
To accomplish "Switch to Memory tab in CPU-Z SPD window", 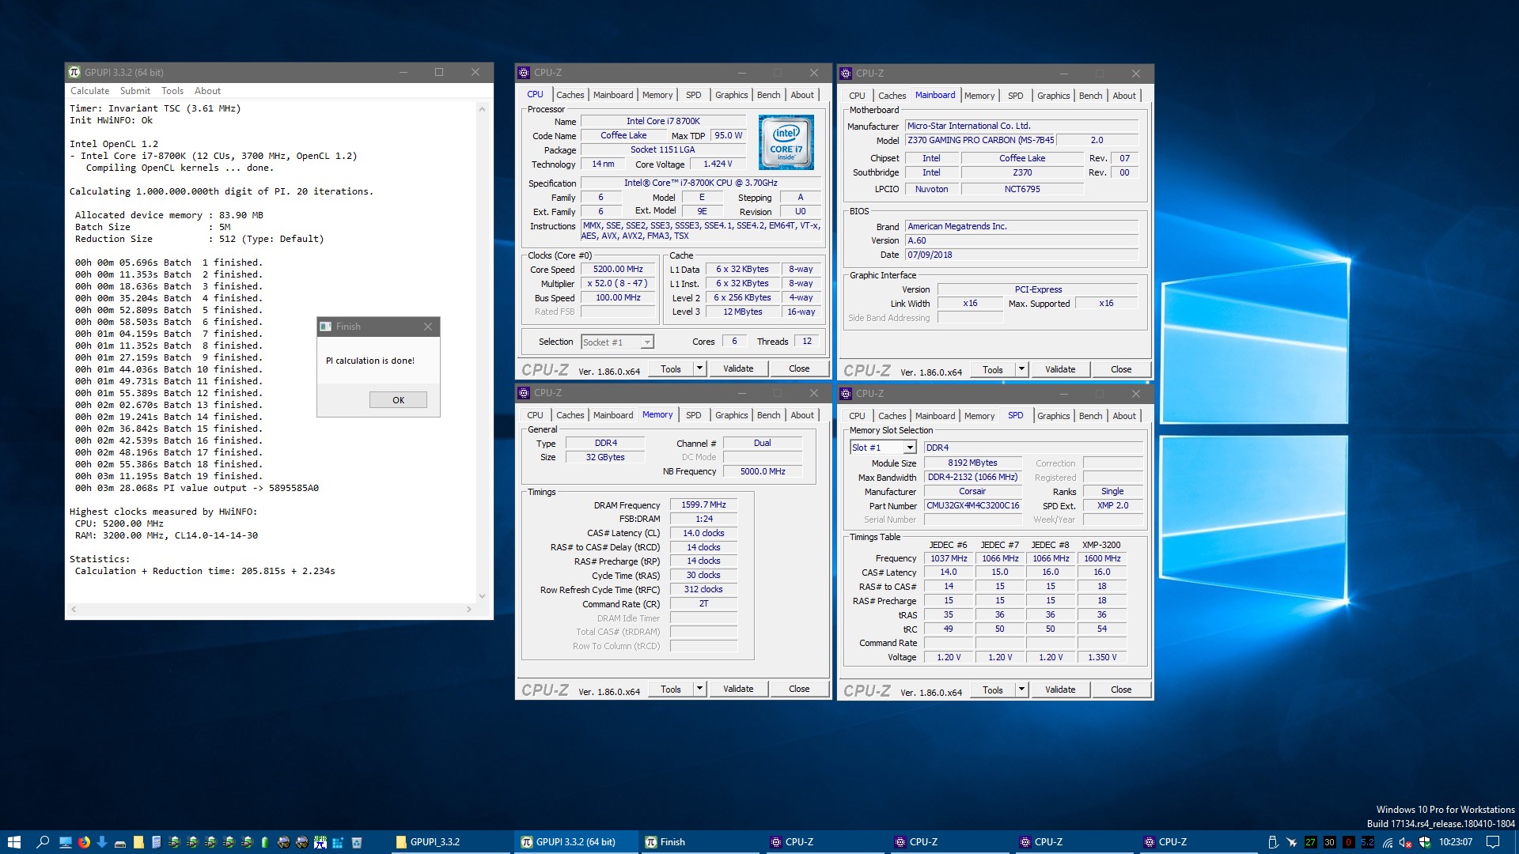I will click(979, 416).
